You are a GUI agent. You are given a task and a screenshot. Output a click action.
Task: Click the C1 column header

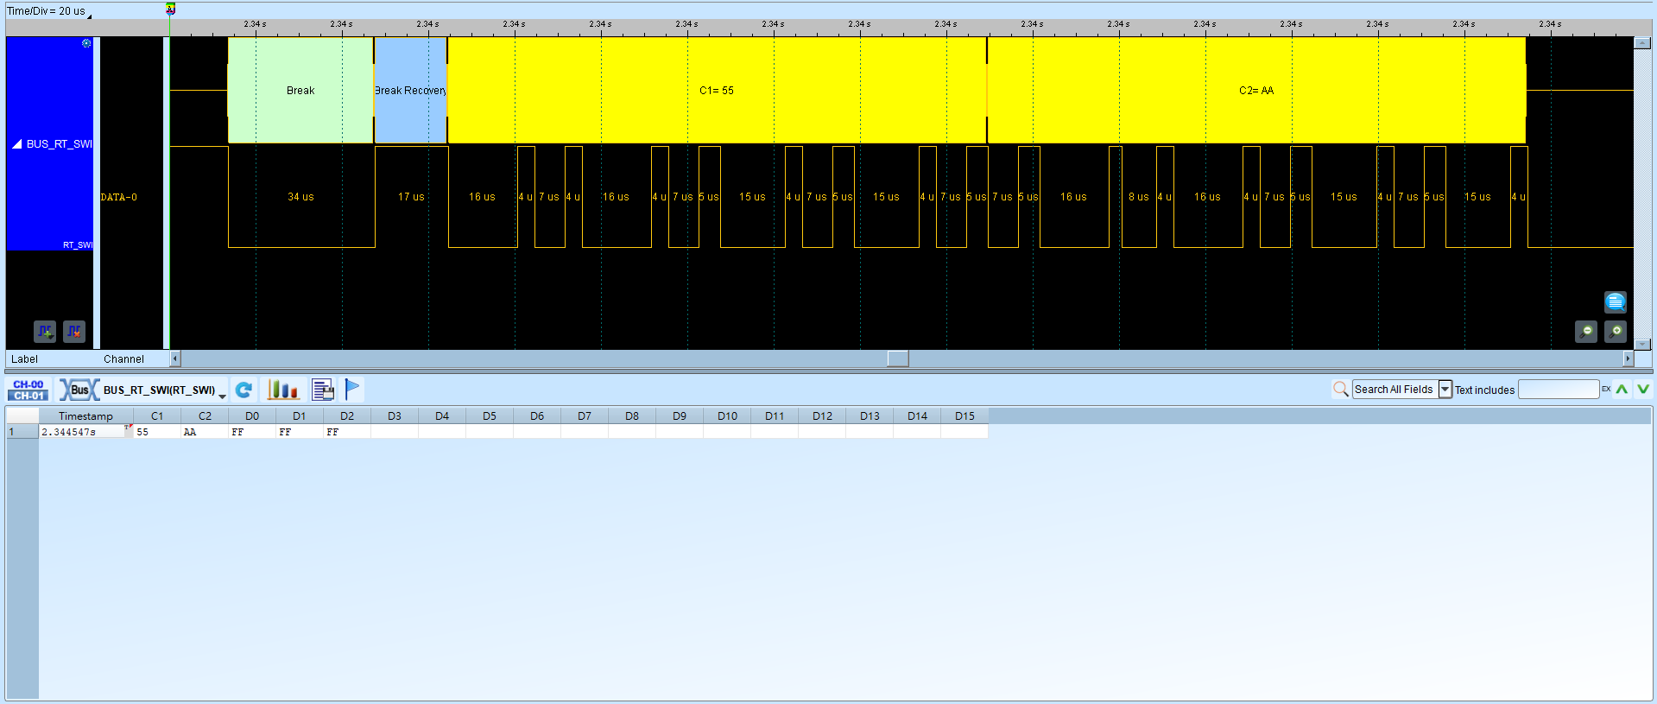pyautogui.click(x=157, y=416)
